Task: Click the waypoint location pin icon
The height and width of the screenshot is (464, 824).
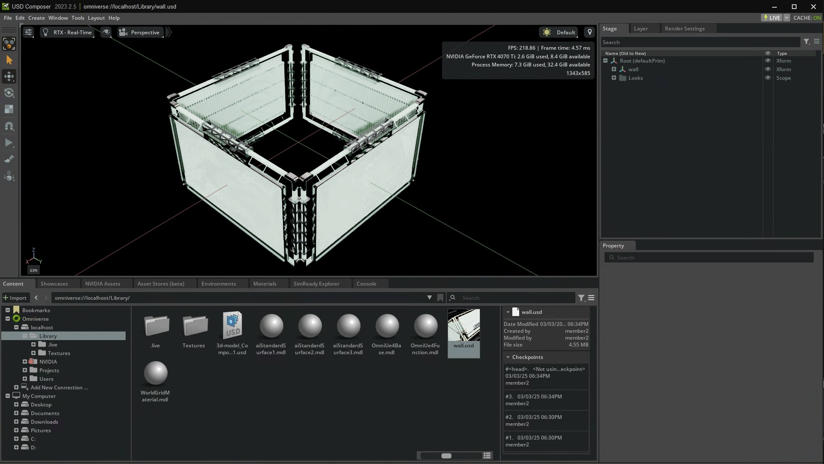Action: [589, 32]
